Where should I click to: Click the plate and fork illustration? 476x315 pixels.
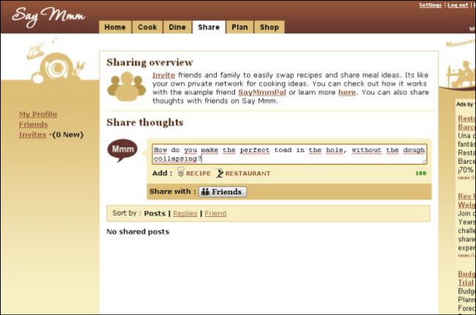(50, 63)
